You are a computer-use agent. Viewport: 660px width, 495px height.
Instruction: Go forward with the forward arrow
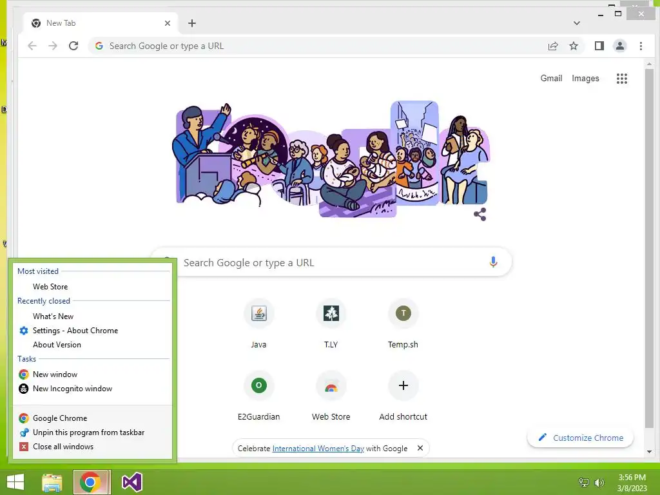[53, 46]
